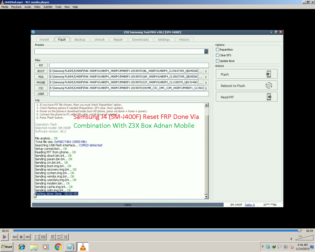315x252 pixels.
Task: Click the PHONE file button
Action: (x=41, y=83)
